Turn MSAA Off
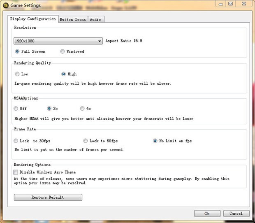 pos(16,109)
